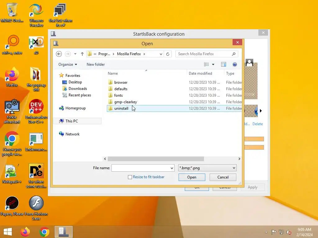This screenshot has height=238, width=318.
Task: Select 'ctrl+a, enter' desktop icon
Action: click(12, 45)
